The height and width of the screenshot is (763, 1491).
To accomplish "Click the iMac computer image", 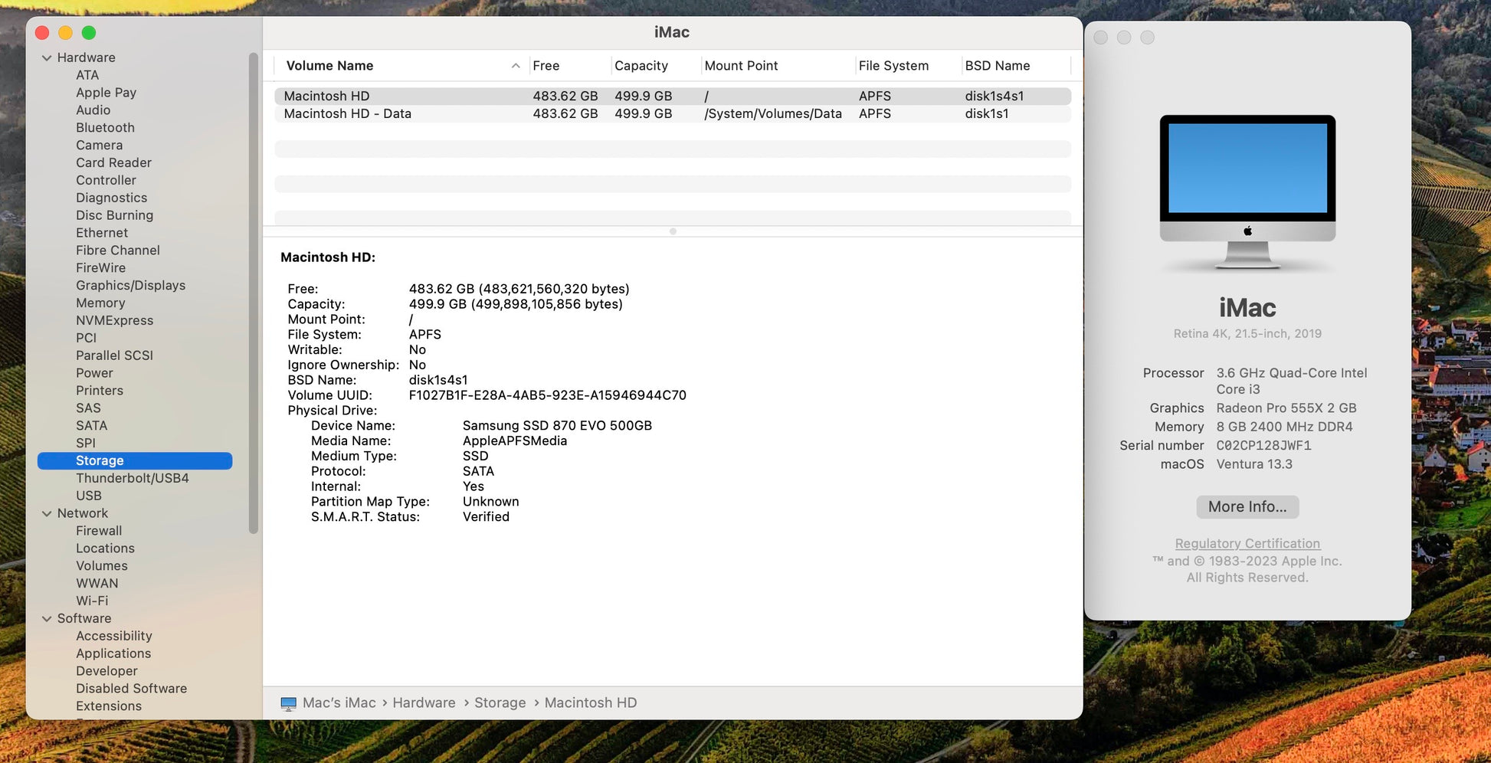I will pos(1247,192).
